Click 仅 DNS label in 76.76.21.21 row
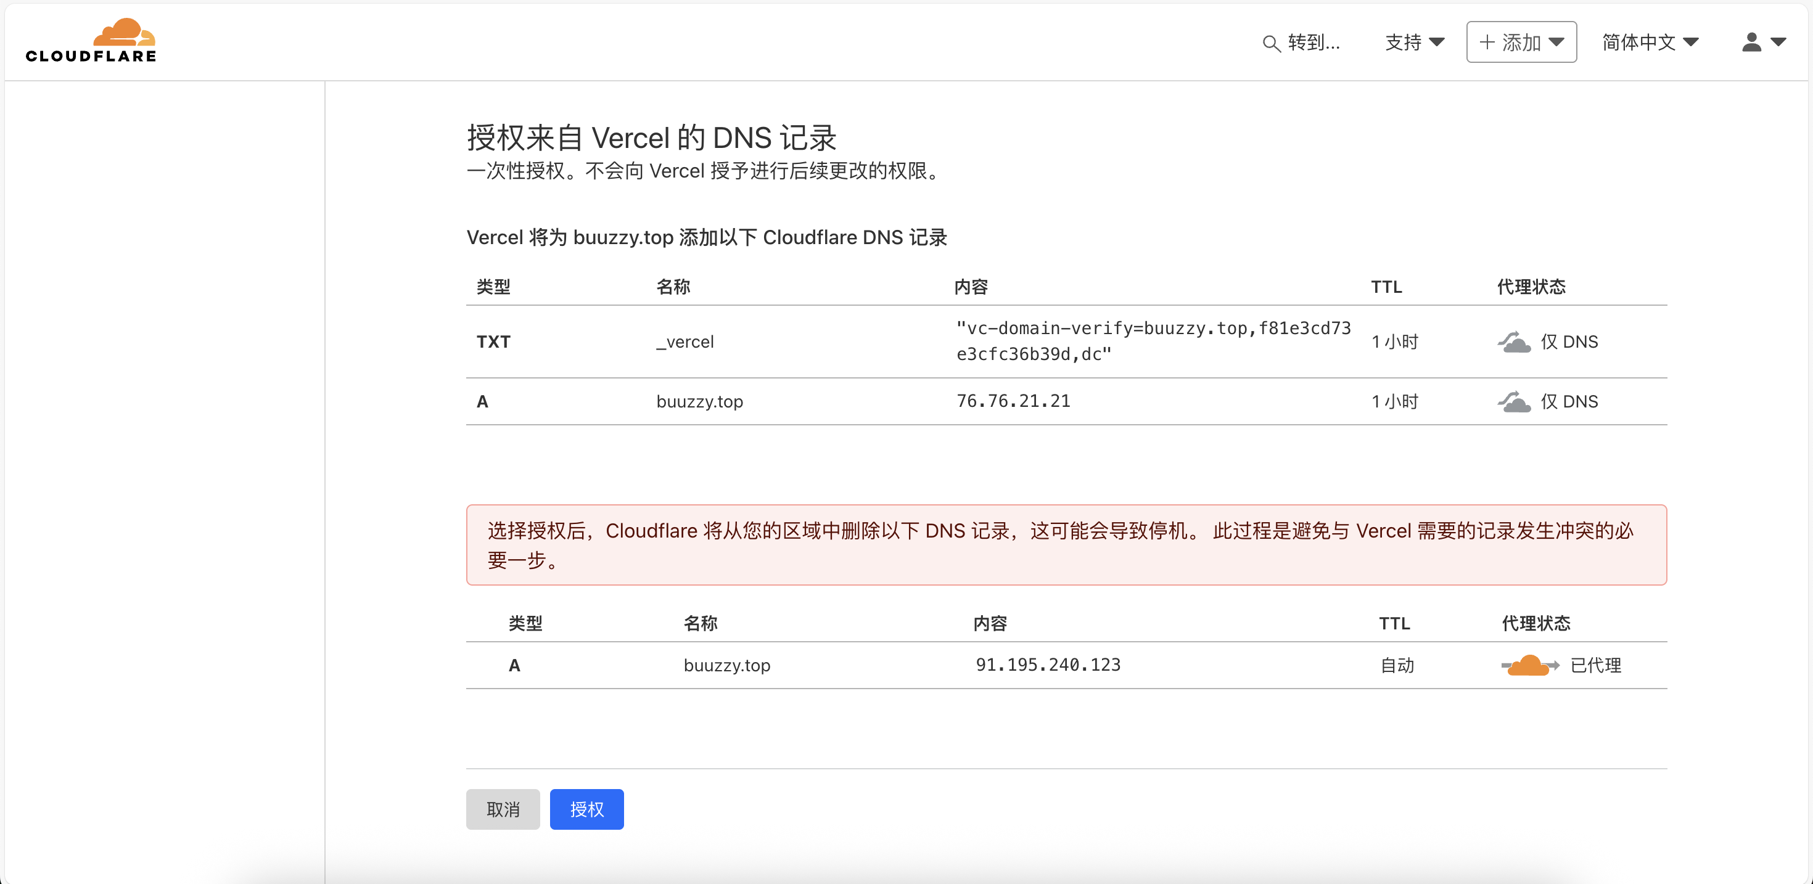Screen dimensions: 1813x884 (x=1569, y=402)
